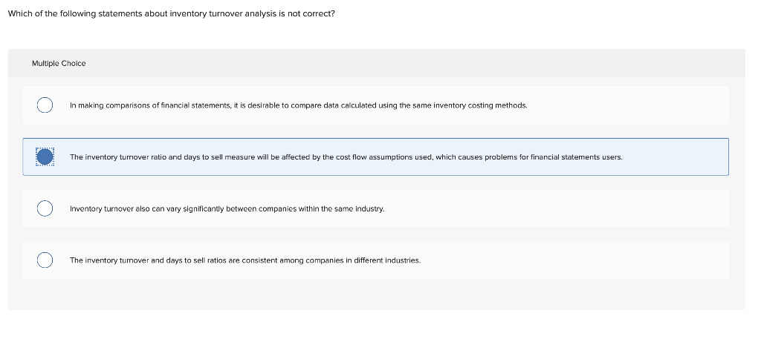Click the selected "cost flow assumptions" radio button
761x339 pixels.
[45, 157]
